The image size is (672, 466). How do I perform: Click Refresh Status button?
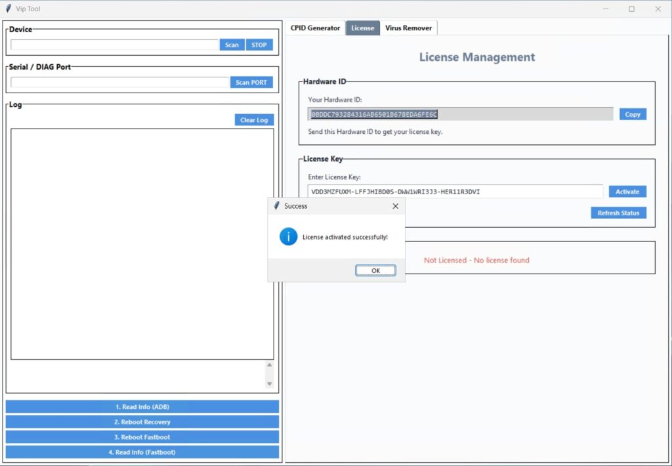[618, 213]
